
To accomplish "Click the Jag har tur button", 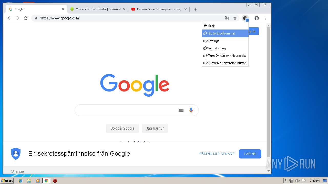I will (155, 128).
